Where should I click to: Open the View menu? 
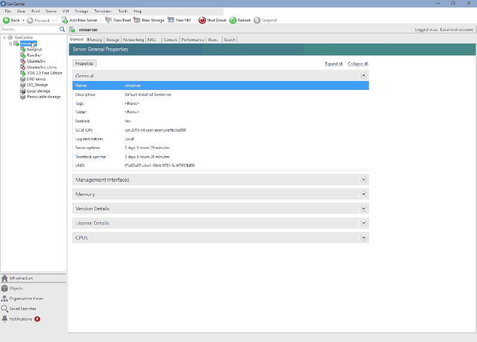[21, 11]
